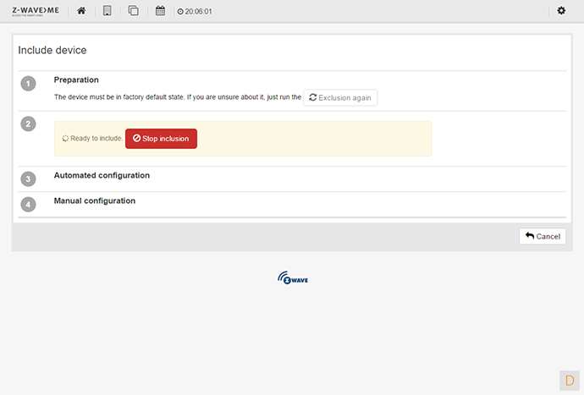The width and height of the screenshot is (584, 395).
Task: Click the Include device page title
Action: pos(52,50)
